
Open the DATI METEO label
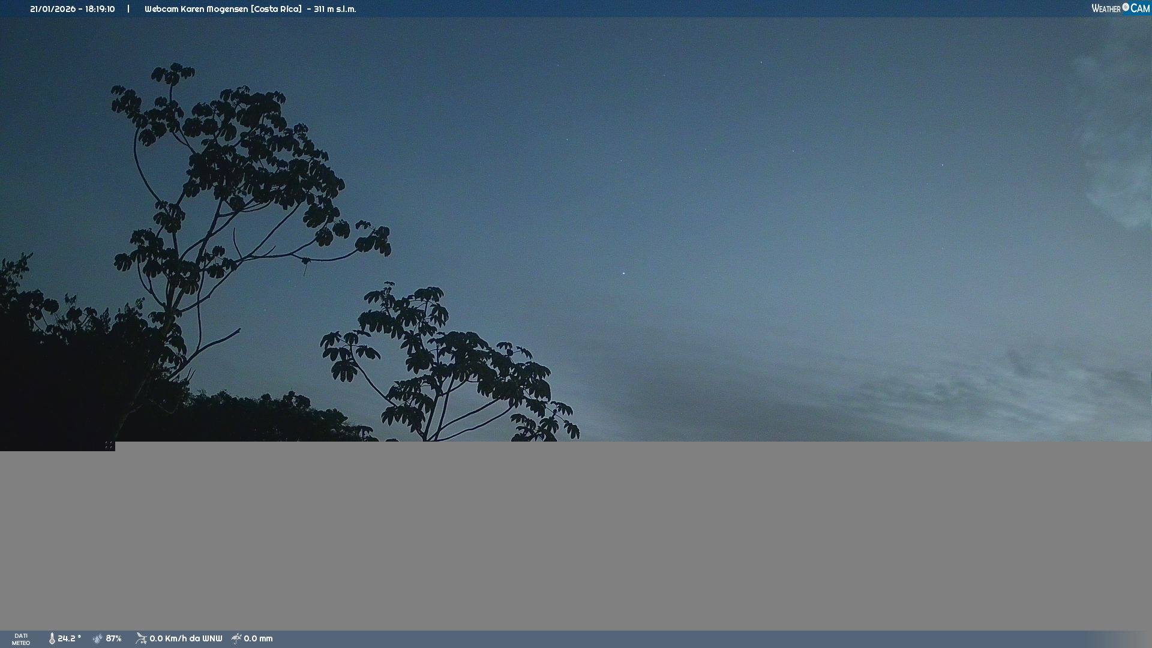tap(21, 639)
